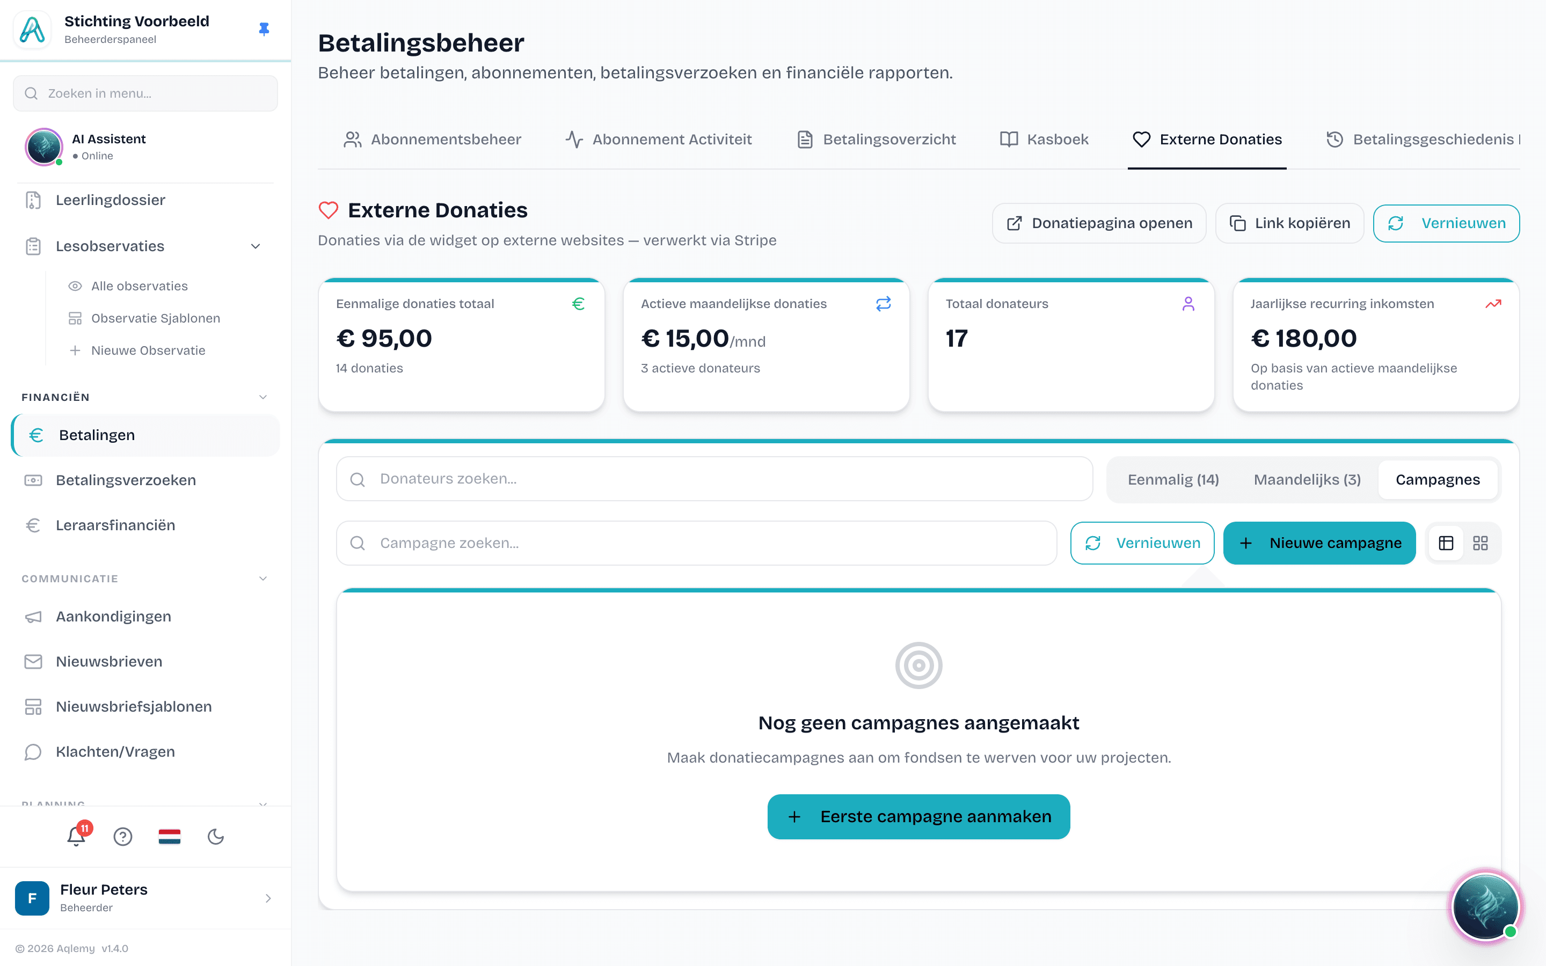Image resolution: width=1546 pixels, height=966 pixels.
Task: Focus the Campagne zoeken field
Action: [696, 543]
